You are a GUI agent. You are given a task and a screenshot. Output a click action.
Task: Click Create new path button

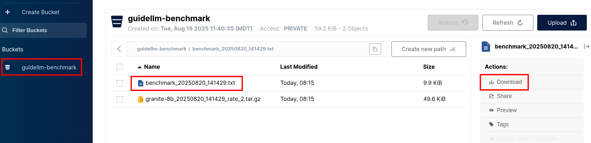428,49
